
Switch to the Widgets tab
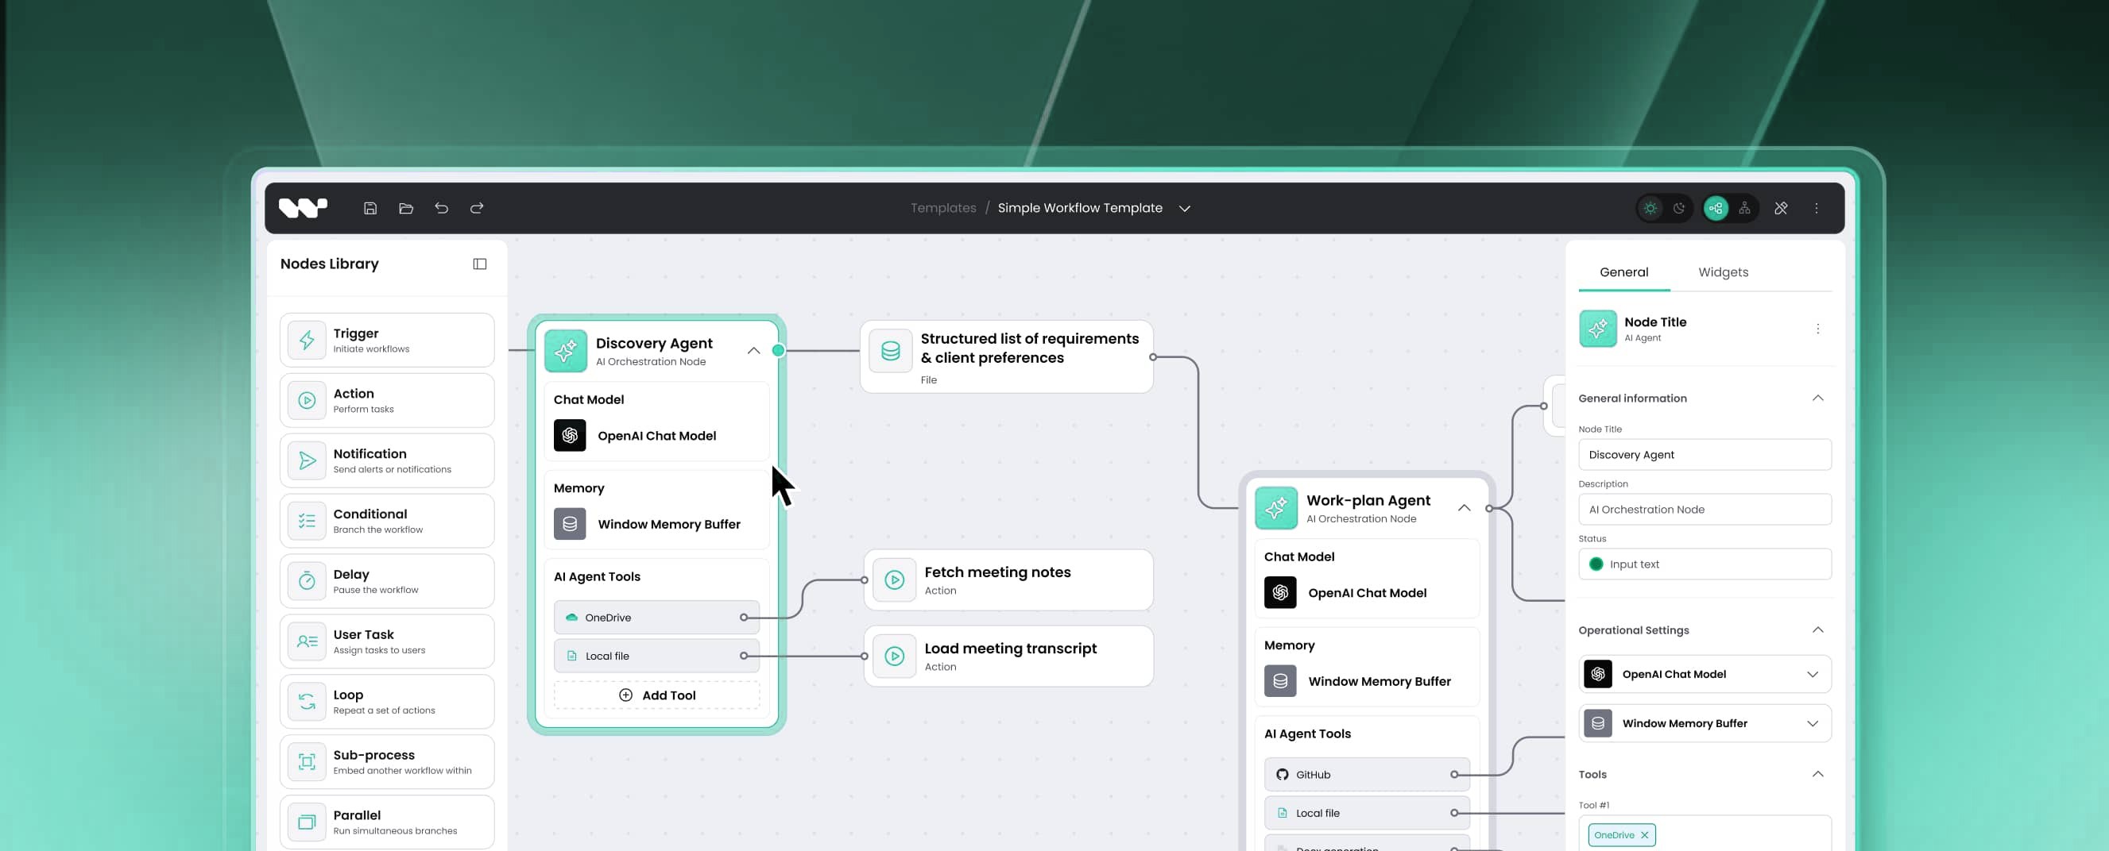1723,272
